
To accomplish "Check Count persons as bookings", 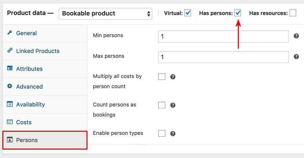I will pyautogui.click(x=162, y=105).
